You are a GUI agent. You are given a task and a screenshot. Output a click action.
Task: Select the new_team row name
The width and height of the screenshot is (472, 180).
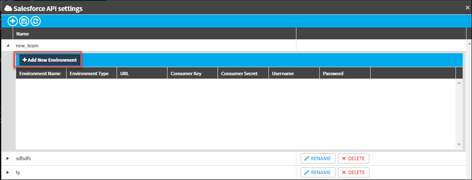point(27,46)
